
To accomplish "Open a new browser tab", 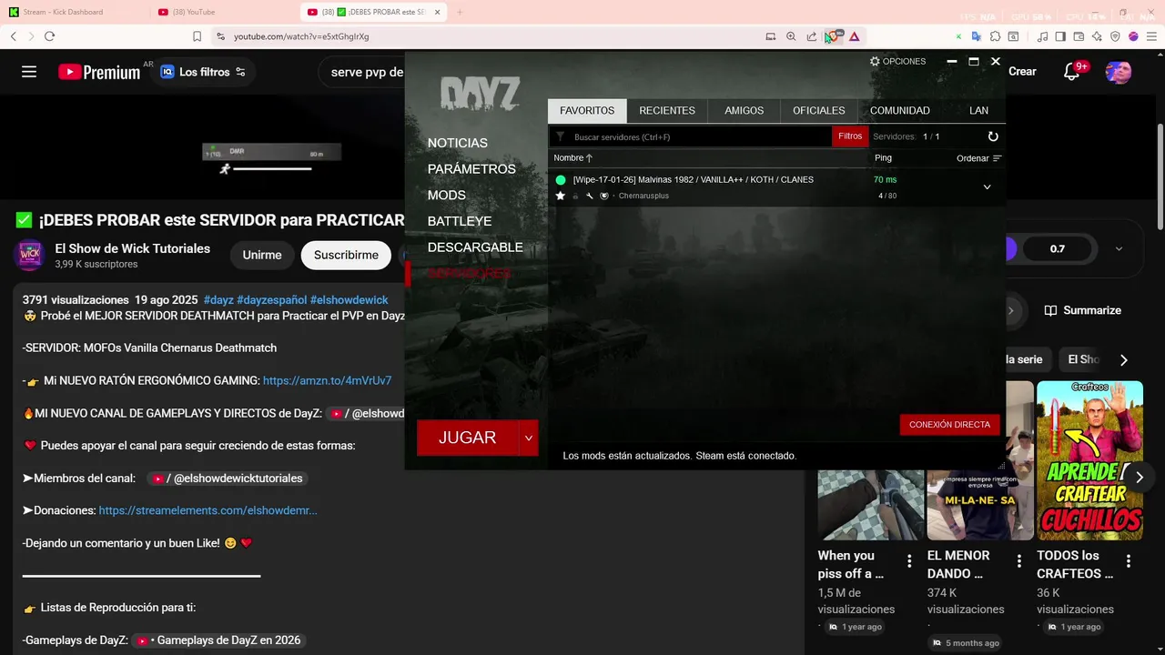I will [460, 12].
